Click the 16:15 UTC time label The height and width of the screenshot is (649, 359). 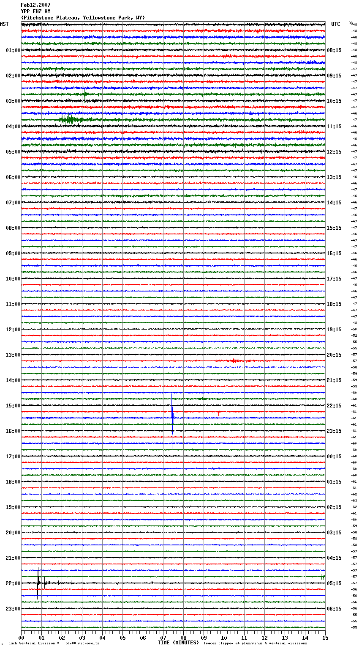click(334, 253)
